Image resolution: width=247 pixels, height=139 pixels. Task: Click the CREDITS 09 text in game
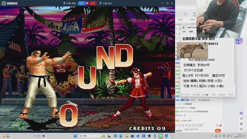pyautogui.click(x=147, y=128)
